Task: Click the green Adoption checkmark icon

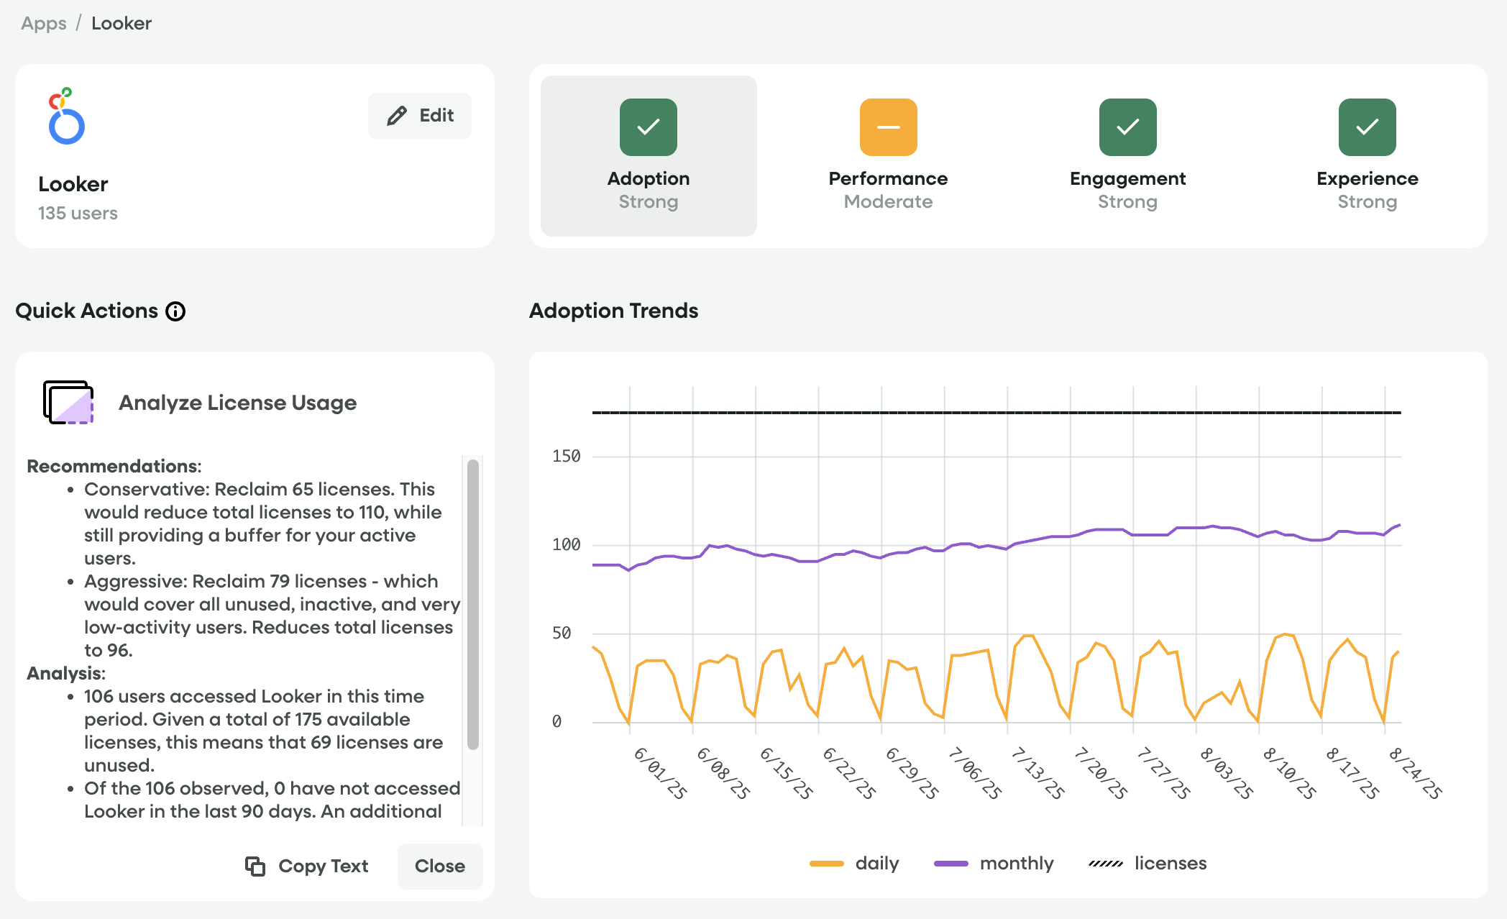Action: (x=647, y=127)
